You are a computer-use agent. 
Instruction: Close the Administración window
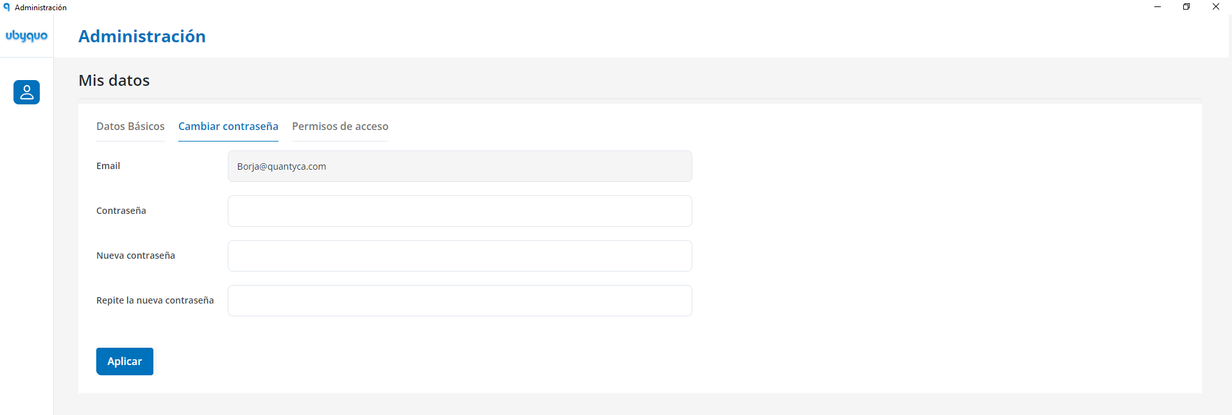click(1216, 7)
